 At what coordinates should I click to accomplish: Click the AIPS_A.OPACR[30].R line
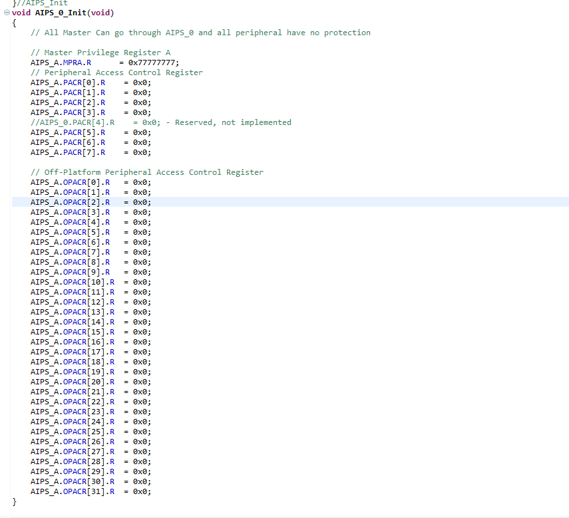(x=91, y=481)
